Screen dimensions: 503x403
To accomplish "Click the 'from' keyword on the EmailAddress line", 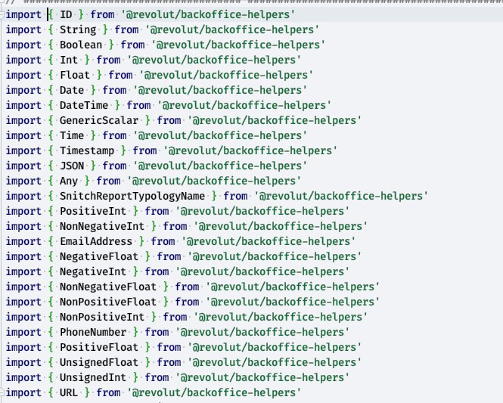I will click(x=163, y=241).
